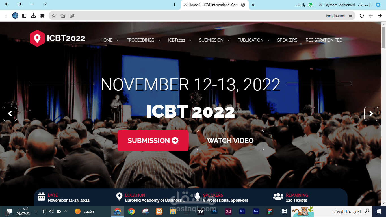
Task: Open the browser side panel
Action: tap(24, 16)
